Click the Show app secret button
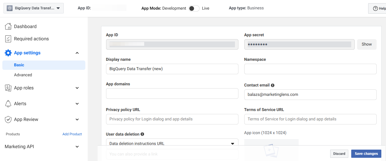386x161 pixels. (366, 44)
